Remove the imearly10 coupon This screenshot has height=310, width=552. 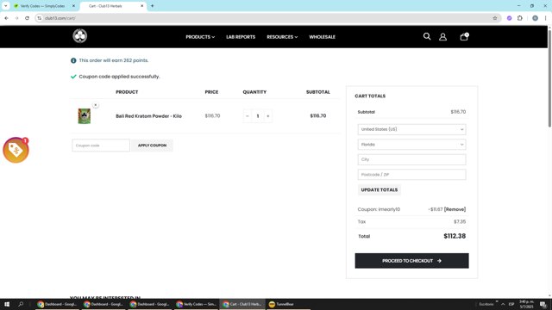tap(455, 209)
